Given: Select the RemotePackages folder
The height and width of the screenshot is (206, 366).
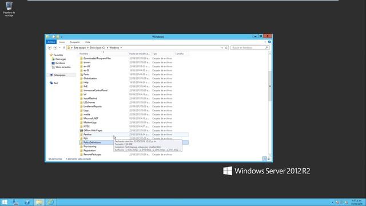Looking at the screenshot, I should tap(92, 154).
